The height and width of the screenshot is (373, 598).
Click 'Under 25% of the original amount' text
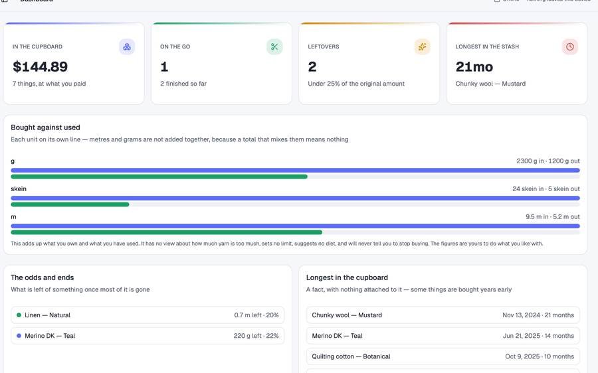(x=356, y=84)
